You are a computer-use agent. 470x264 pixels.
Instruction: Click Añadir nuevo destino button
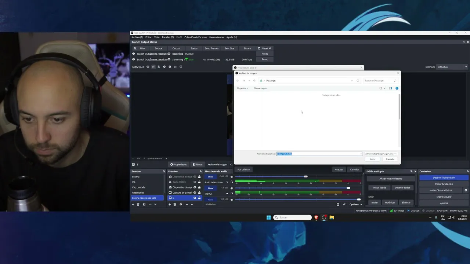coord(391,179)
